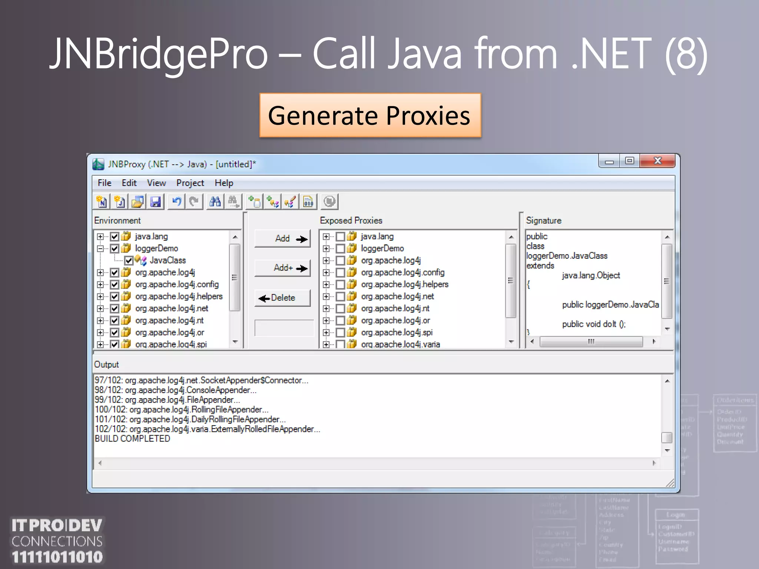Check loggerDemo in Exposed Proxies
This screenshot has width=759, height=569.
click(340, 248)
